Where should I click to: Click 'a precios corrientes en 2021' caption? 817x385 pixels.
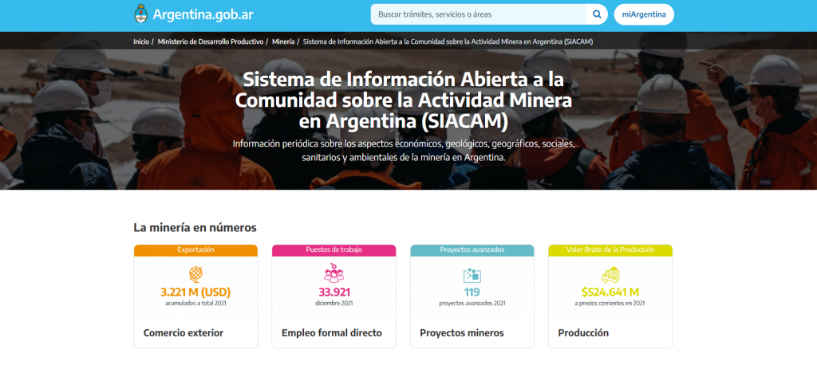click(x=610, y=303)
